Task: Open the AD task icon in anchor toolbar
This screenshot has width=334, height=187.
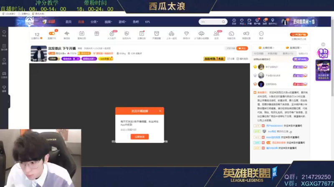Action: (81, 34)
